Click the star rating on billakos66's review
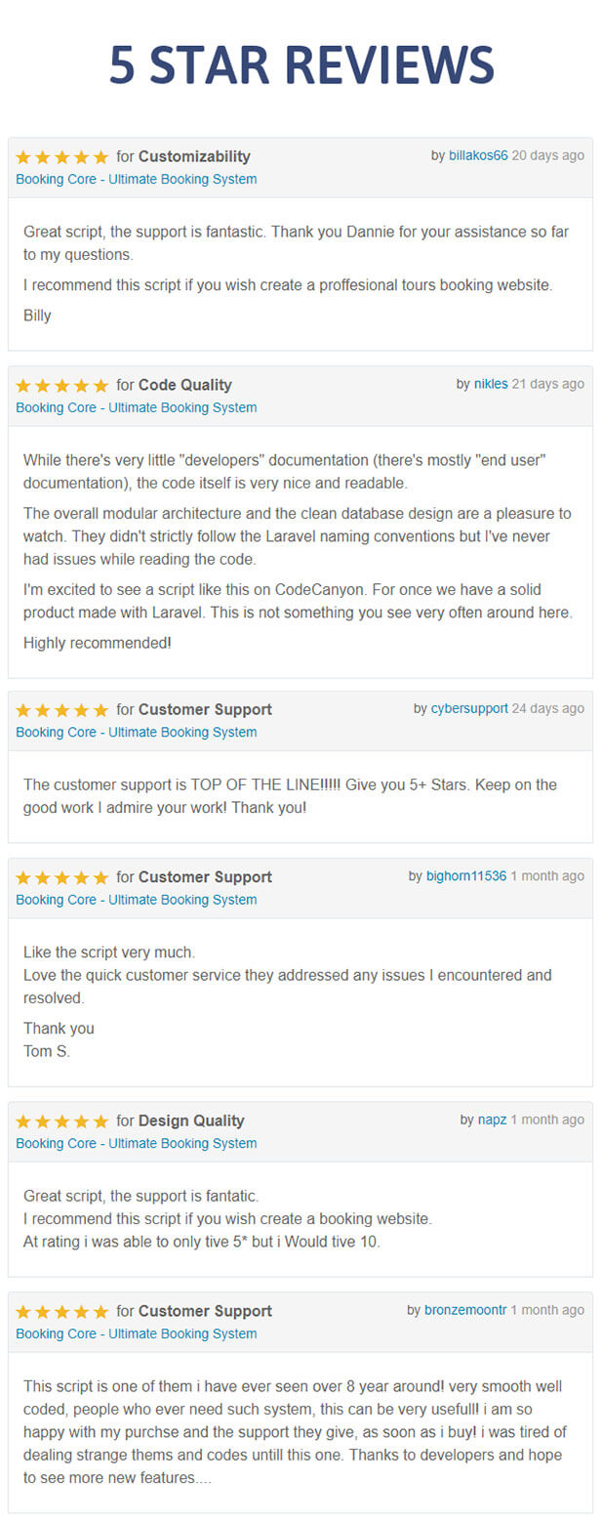 pos(62,157)
